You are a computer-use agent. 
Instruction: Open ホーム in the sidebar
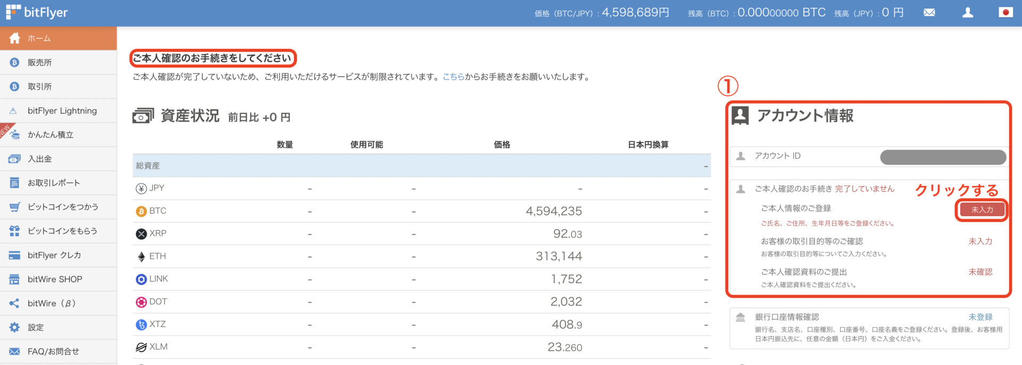click(x=58, y=38)
